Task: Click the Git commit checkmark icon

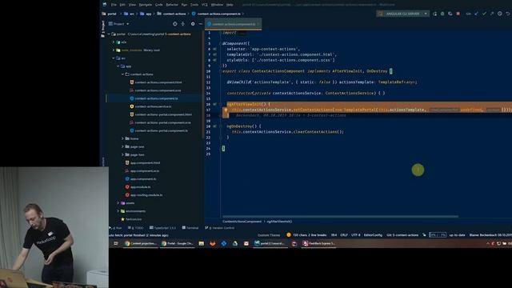Action: click(484, 14)
